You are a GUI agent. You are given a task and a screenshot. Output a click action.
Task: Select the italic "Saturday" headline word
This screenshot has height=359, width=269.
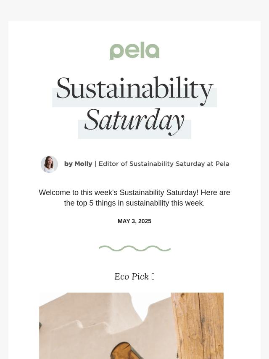coord(134,121)
